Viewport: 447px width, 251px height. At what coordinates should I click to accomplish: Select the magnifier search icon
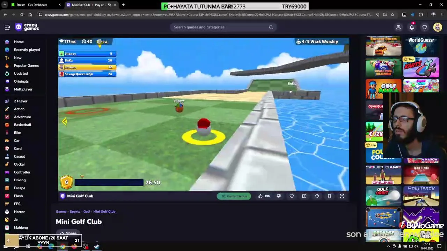[271, 27]
